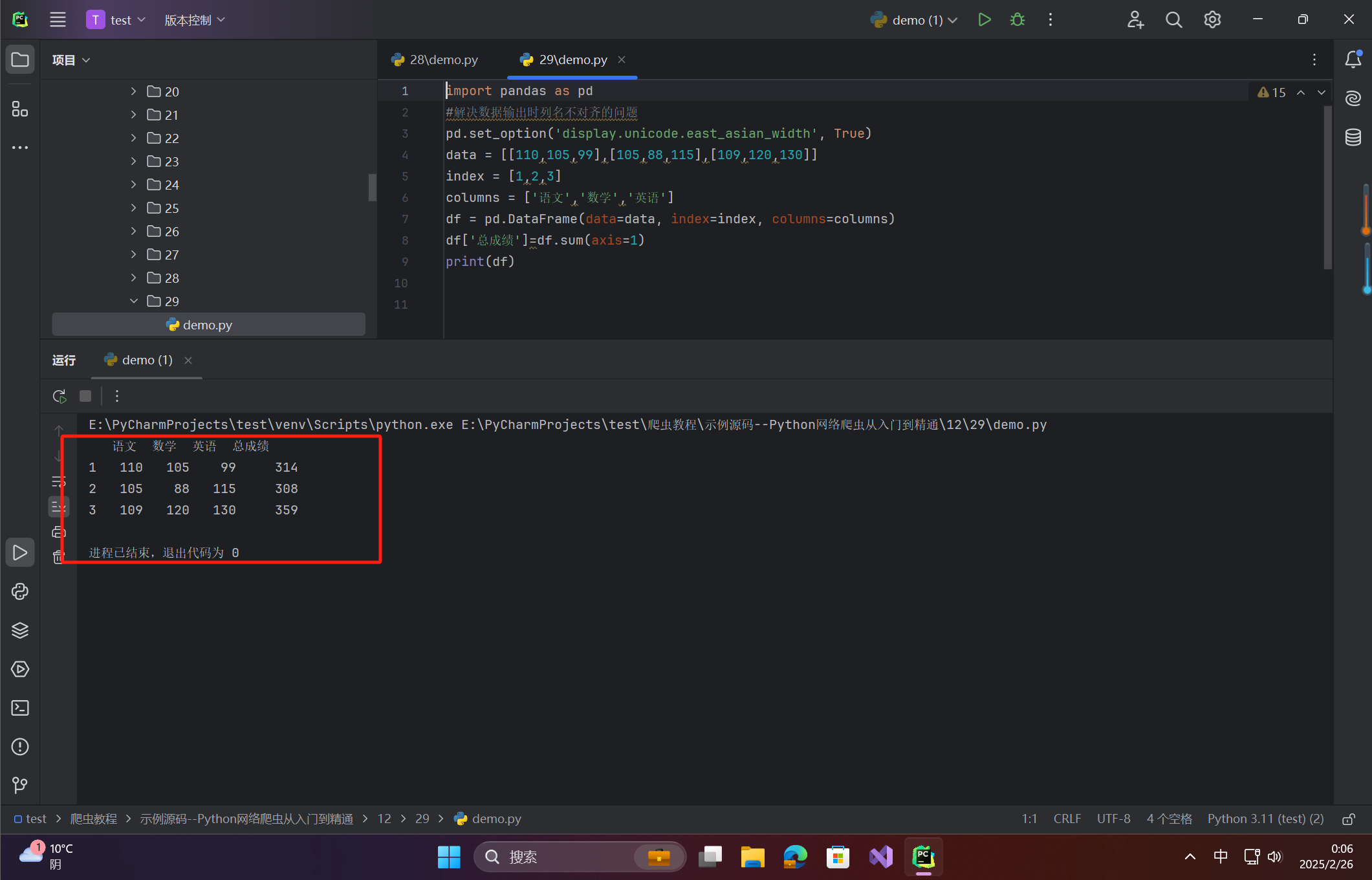The image size is (1372, 880).
Task: Click the Python 3.11 (test) interpreter selector
Action: point(1265,819)
